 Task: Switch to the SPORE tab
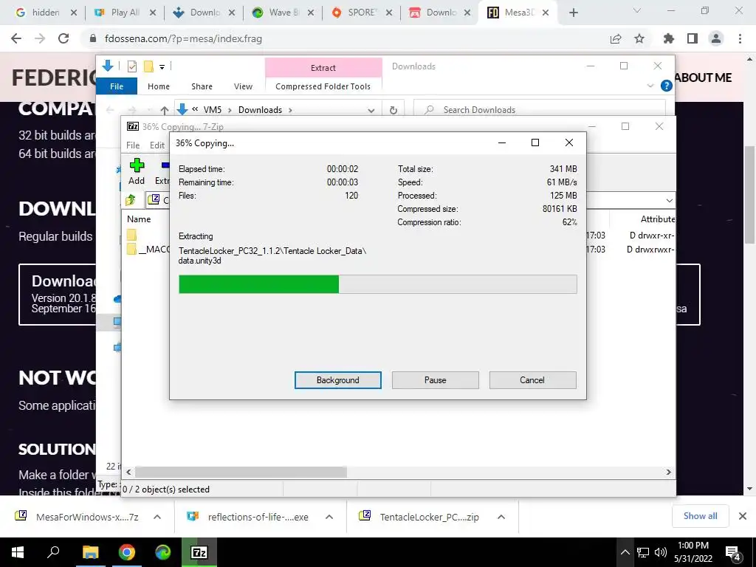point(362,13)
